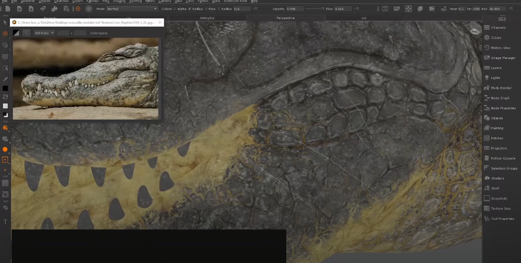Click the FoV value field
Screen dimensions: 521x263
click(497, 9)
